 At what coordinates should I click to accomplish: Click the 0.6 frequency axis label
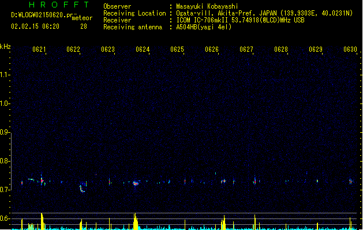(5, 218)
